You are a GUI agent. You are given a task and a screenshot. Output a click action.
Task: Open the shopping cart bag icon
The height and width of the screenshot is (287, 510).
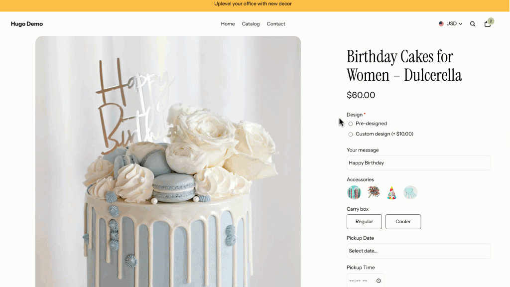click(x=487, y=24)
